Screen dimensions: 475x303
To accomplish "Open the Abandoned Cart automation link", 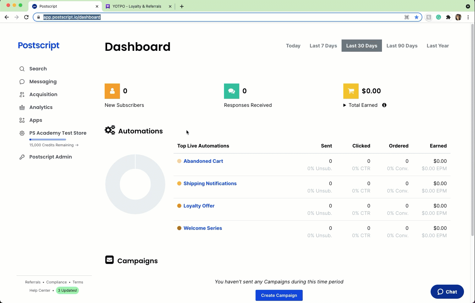I will pos(203,161).
